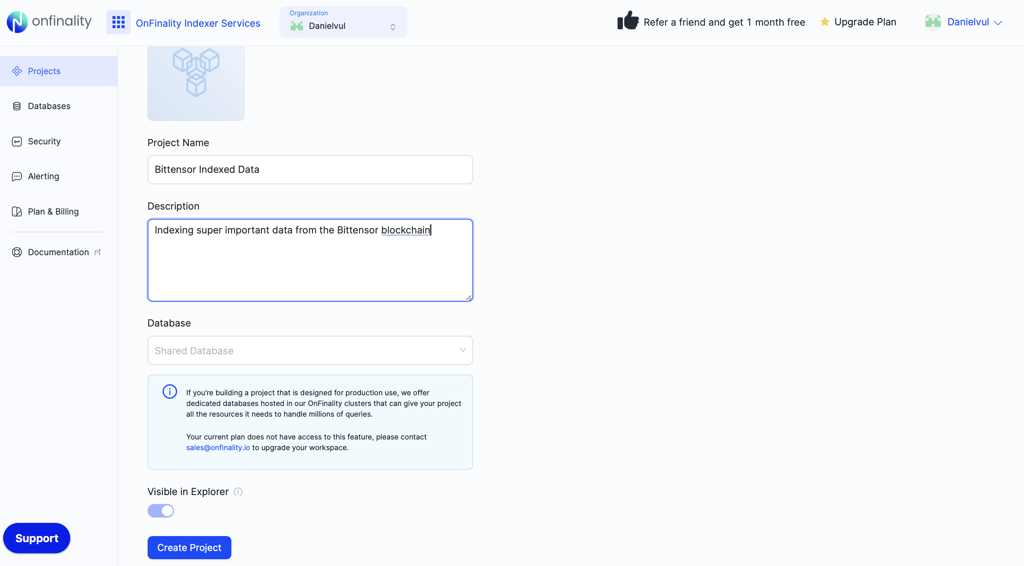The image size is (1024, 566).
Task: Click the info icon beside Visible in Explorer
Action: click(238, 492)
